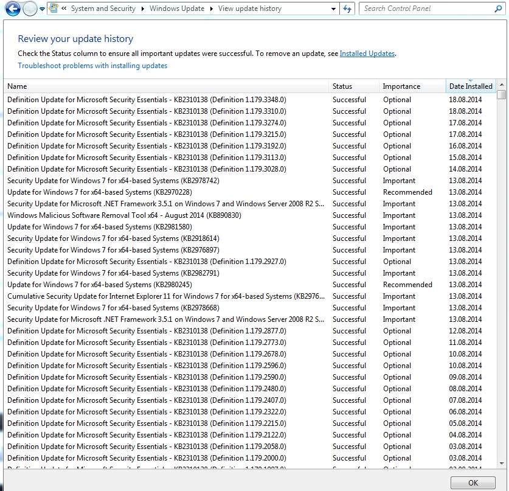This screenshot has width=509, height=491.
Task: Select Definition 1.179.2927.0 update row
Action: tap(250, 262)
